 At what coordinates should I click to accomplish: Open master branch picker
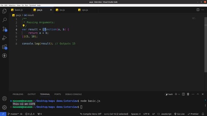click(13, 114)
